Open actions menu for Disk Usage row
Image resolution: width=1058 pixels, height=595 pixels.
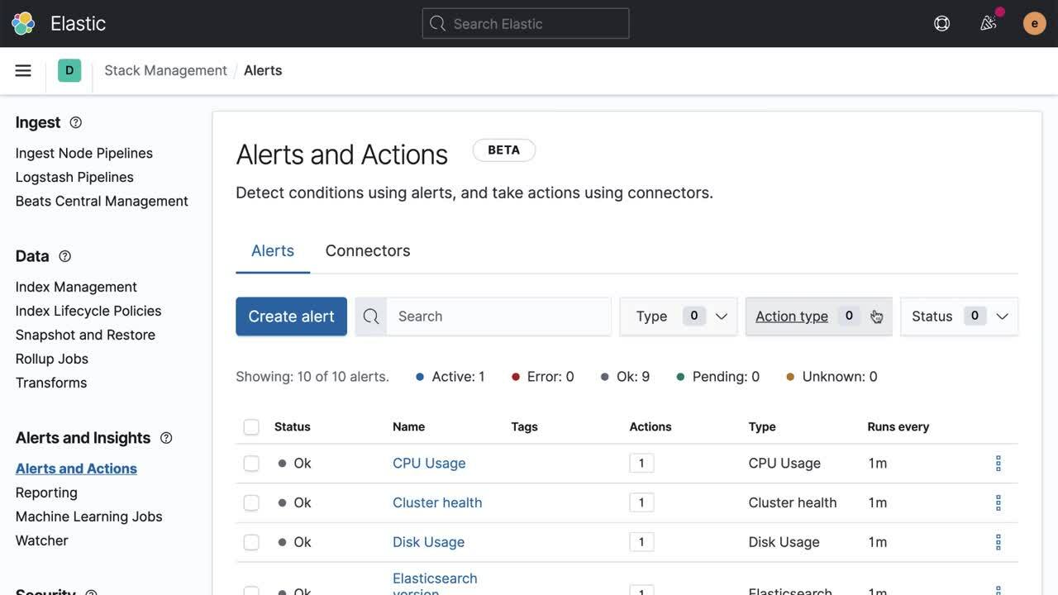coord(998,542)
